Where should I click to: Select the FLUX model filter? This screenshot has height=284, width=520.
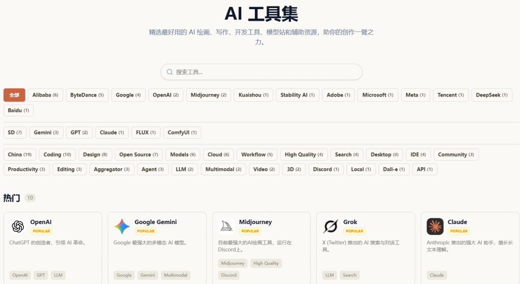(x=146, y=133)
